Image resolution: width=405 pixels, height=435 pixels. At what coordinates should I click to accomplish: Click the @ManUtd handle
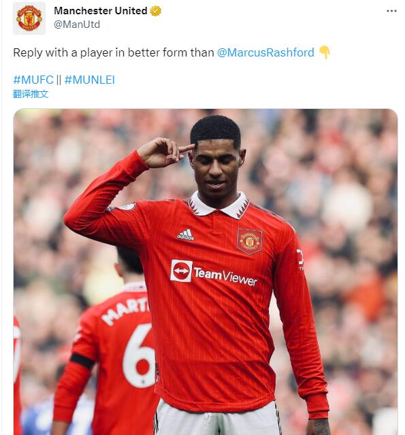point(77,25)
